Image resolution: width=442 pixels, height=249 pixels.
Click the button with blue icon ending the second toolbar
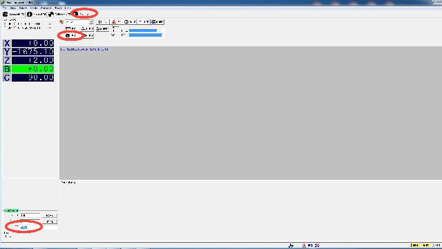pyautogui.click(x=157, y=21)
